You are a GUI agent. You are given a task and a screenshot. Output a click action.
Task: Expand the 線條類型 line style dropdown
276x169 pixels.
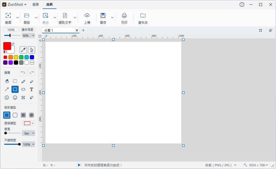(x=28, y=123)
